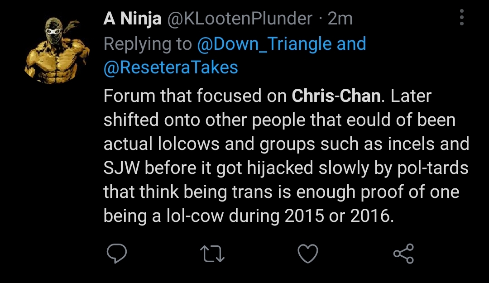Share the tweet via the share icon
The width and height of the screenshot is (489, 283).
tap(403, 254)
